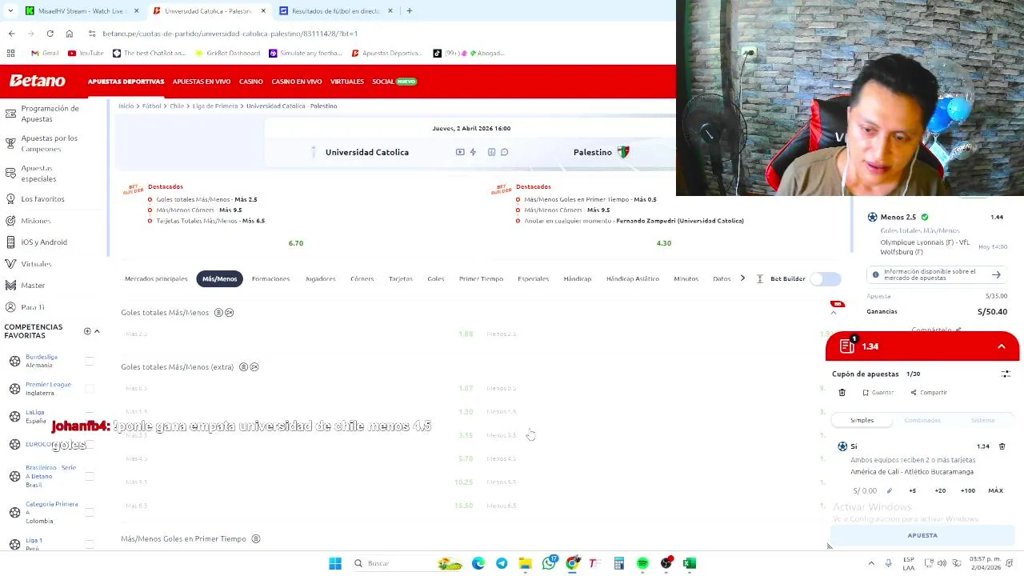This screenshot has height=576, width=1024.
Task: Click the stake amount field S/ 0.00
Action: point(865,490)
